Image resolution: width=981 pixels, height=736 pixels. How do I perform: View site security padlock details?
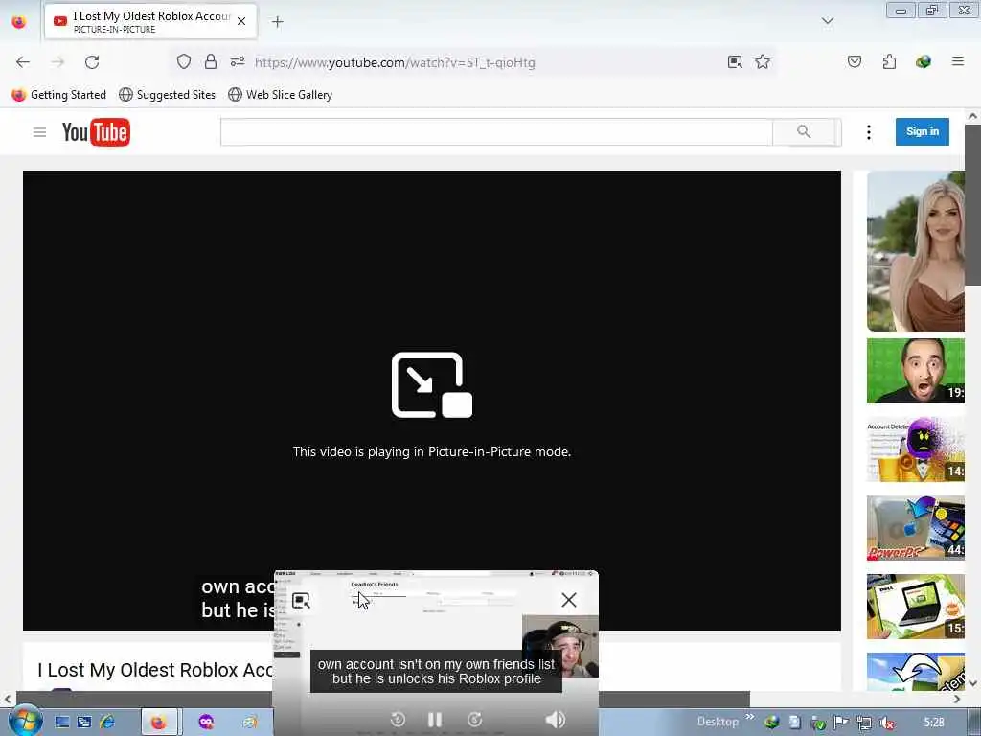pyautogui.click(x=211, y=61)
